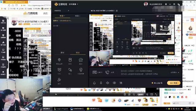This screenshot has width=196, height=111.
Task: Mute the web video player volume
Action: coord(147,95)
